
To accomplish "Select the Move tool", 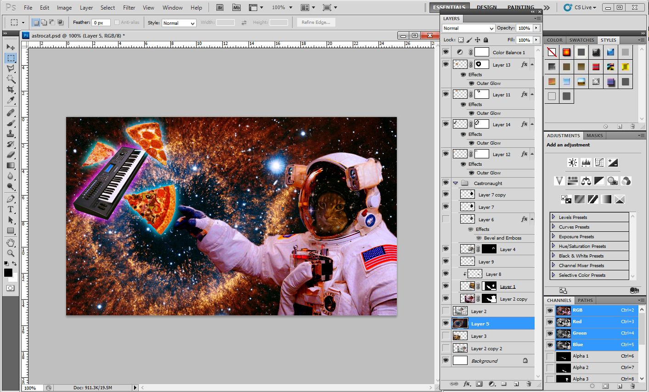I will click(11, 47).
